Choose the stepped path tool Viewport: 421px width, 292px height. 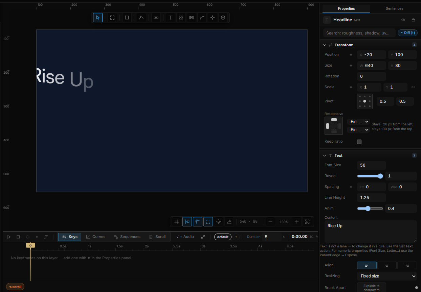(x=202, y=18)
